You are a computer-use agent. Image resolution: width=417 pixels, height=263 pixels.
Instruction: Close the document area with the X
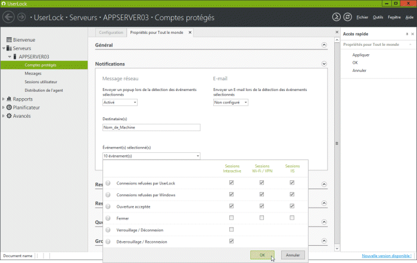pos(337,32)
